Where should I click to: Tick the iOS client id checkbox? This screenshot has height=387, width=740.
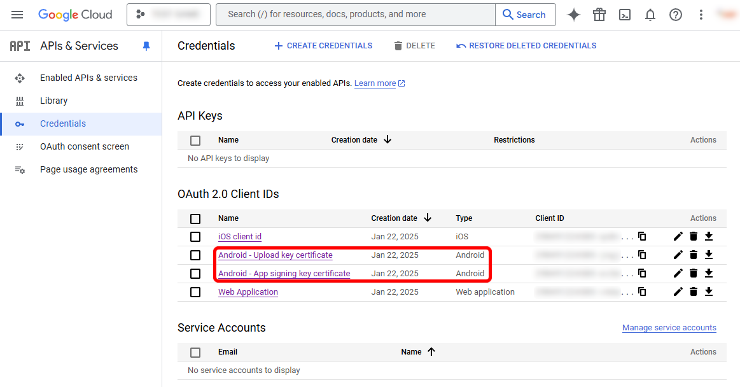195,237
